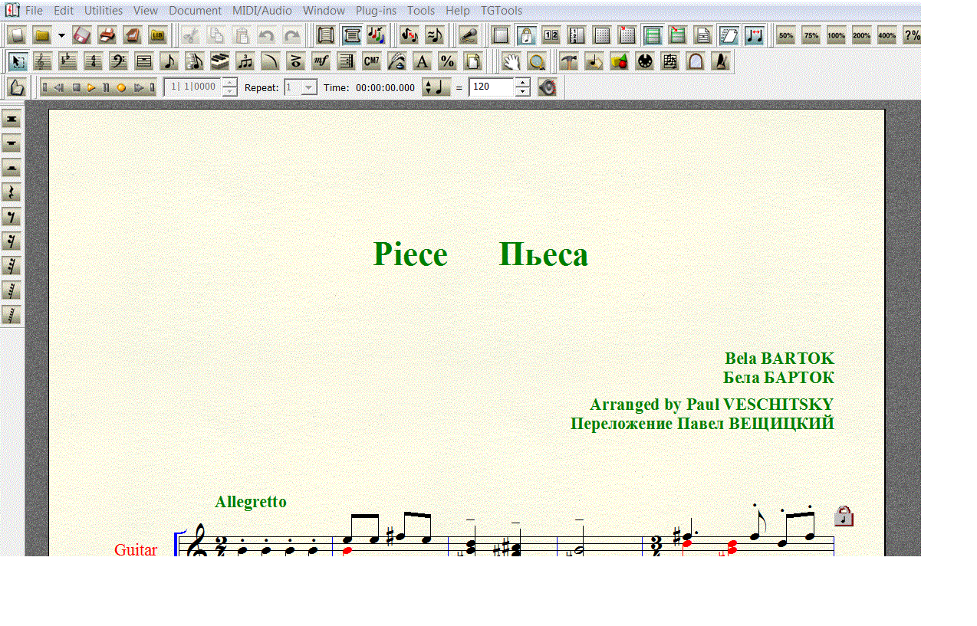Set zoom to 100%

tap(836, 35)
